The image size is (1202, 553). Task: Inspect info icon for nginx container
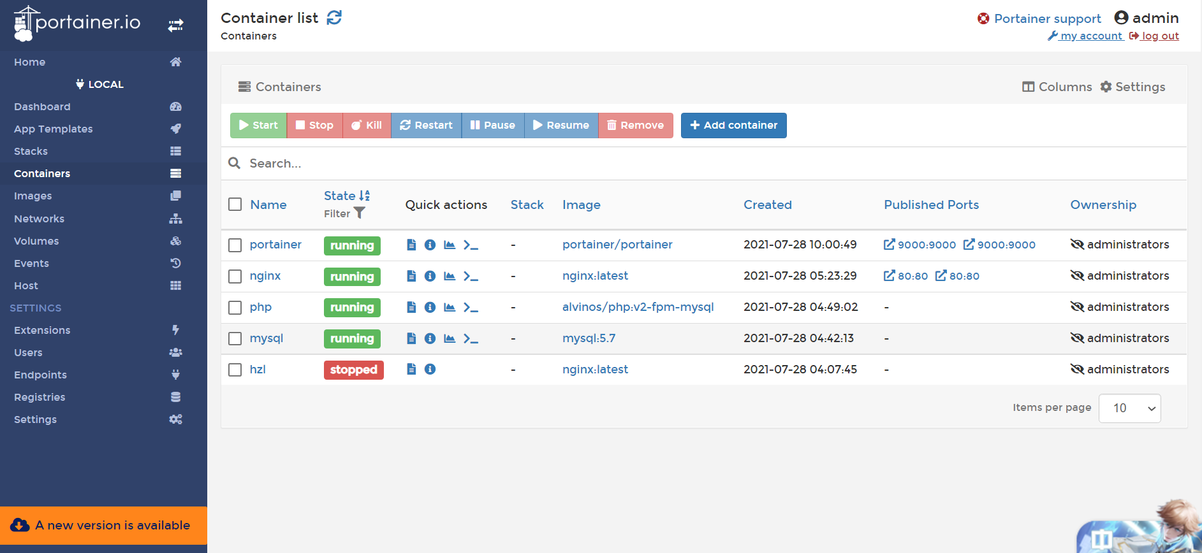click(x=430, y=276)
